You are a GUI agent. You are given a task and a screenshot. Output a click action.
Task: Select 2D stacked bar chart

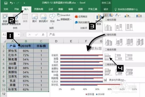(x=119, y=57)
